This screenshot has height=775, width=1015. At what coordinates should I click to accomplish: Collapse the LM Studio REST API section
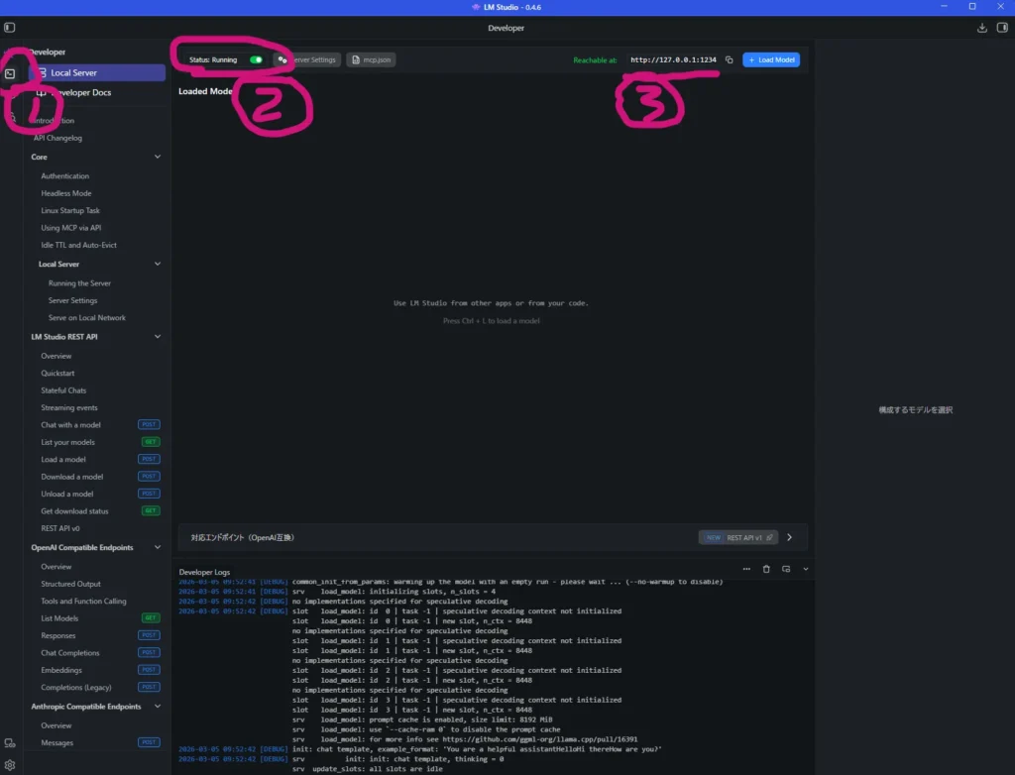[157, 337]
